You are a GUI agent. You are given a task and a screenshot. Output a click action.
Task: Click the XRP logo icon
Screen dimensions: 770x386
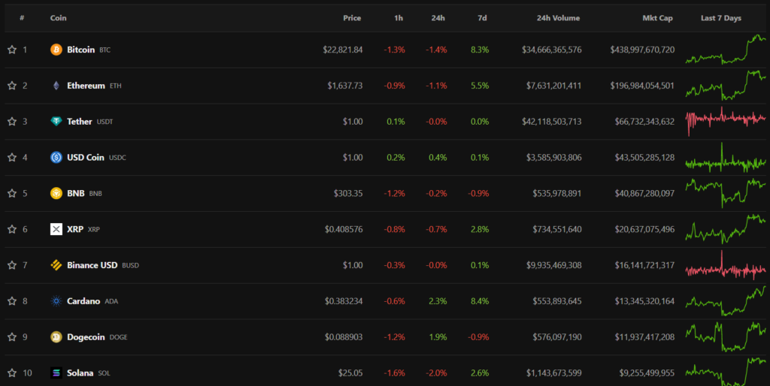pyautogui.click(x=56, y=229)
